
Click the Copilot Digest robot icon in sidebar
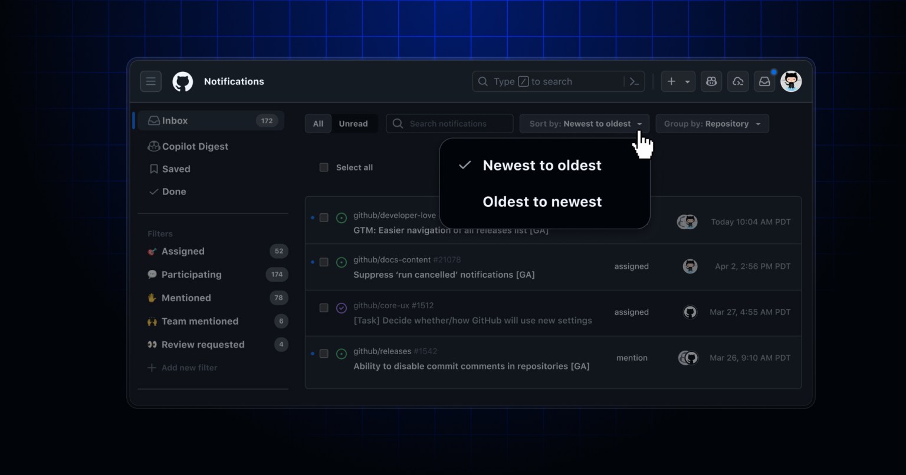coord(153,146)
